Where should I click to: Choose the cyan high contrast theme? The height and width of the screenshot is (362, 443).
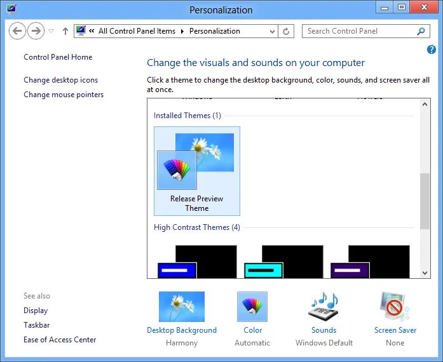click(283, 262)
